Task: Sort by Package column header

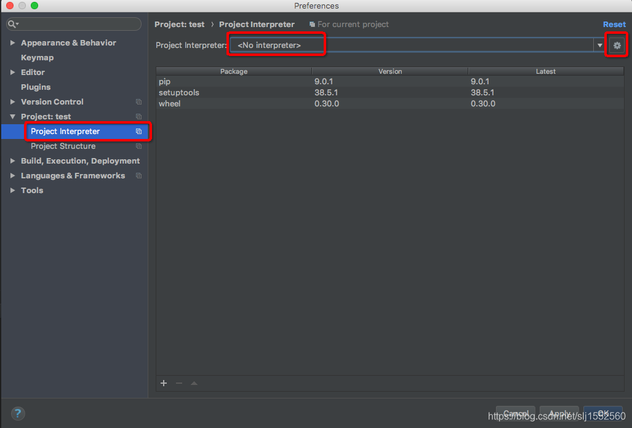Action: click(x=234, y=71)
